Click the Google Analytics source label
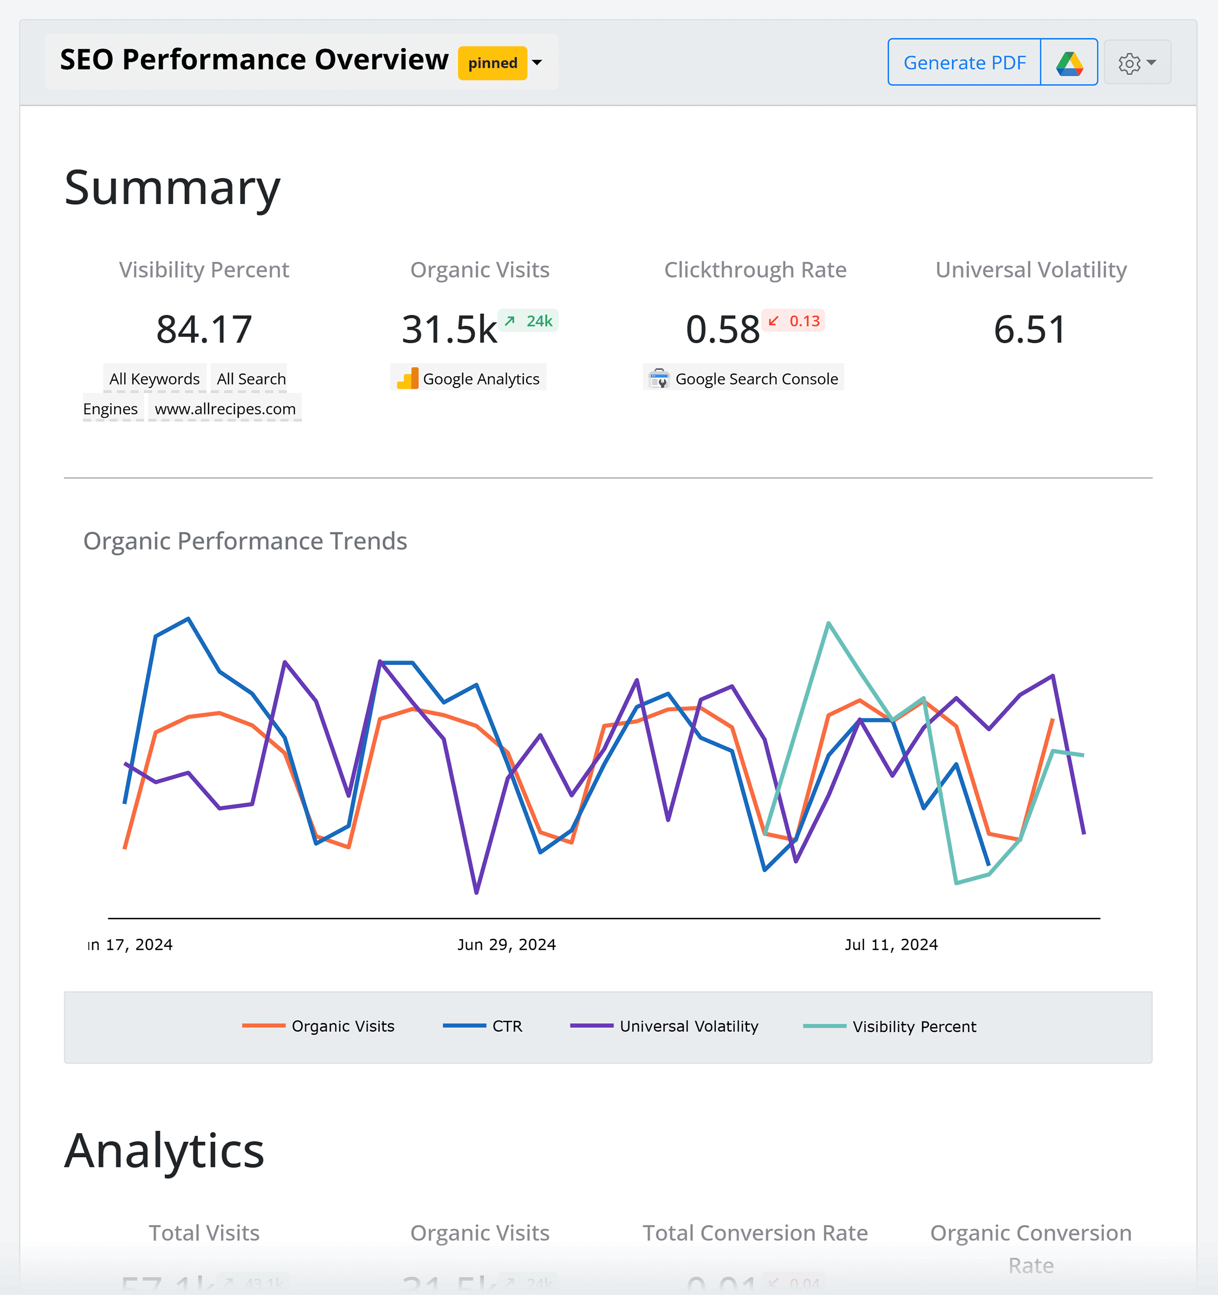The height and width of the screenshot is (1295, 1218). tap(481, 379)
